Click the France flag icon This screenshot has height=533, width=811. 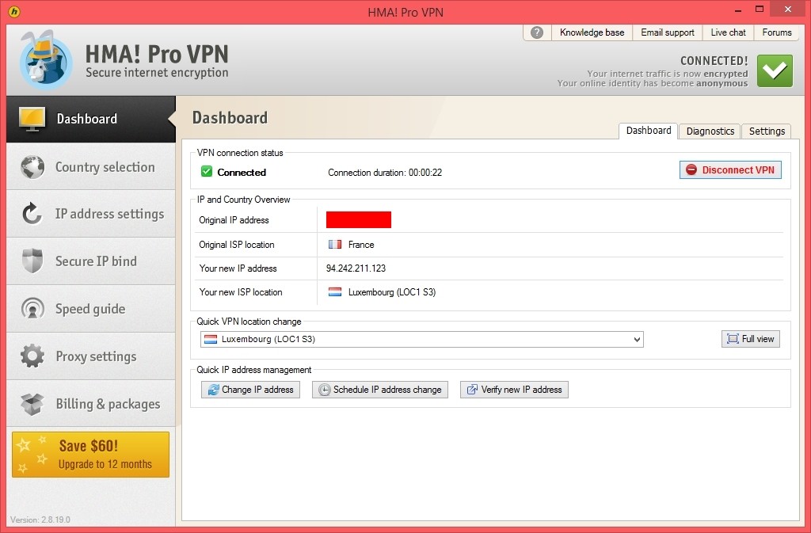coord(335,245)
